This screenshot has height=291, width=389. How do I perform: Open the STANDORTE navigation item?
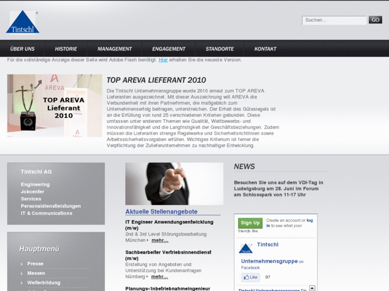pos(219,49)
